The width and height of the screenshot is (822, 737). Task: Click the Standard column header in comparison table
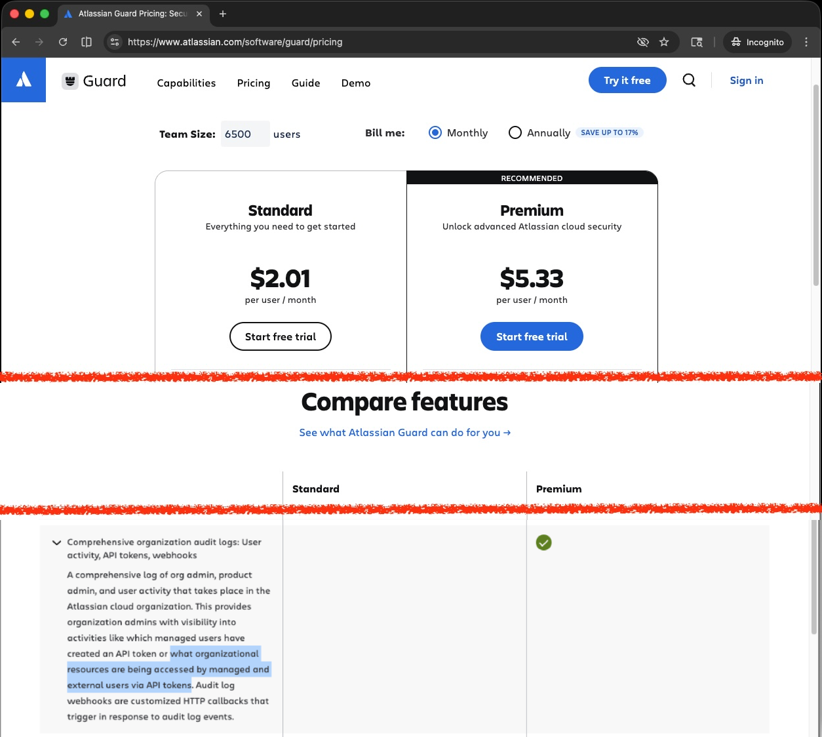[x=316, y=488]
